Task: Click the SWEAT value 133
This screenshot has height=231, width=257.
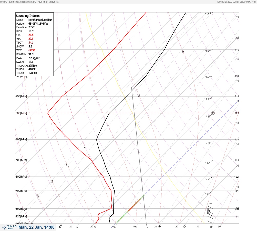Action: (x=30, y=62)
